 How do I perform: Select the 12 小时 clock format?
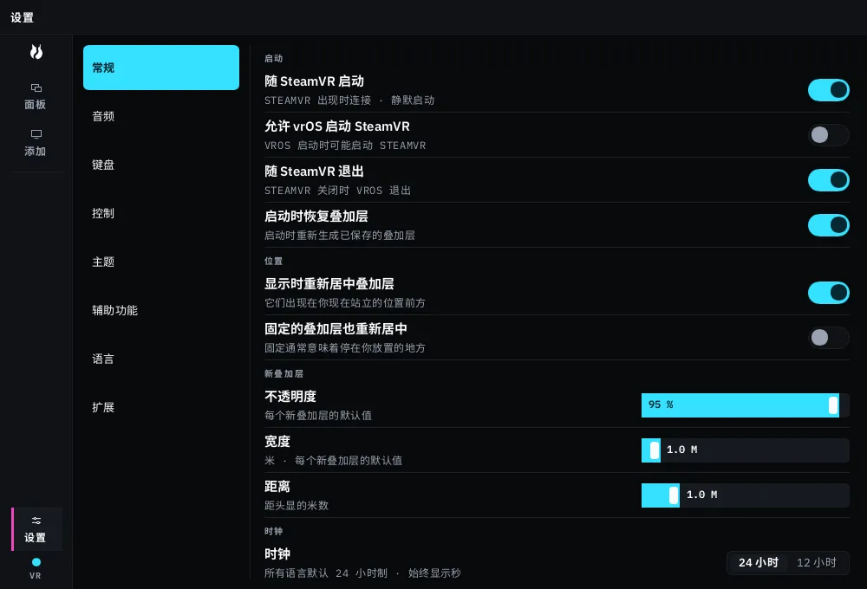(x=817, y=562)
